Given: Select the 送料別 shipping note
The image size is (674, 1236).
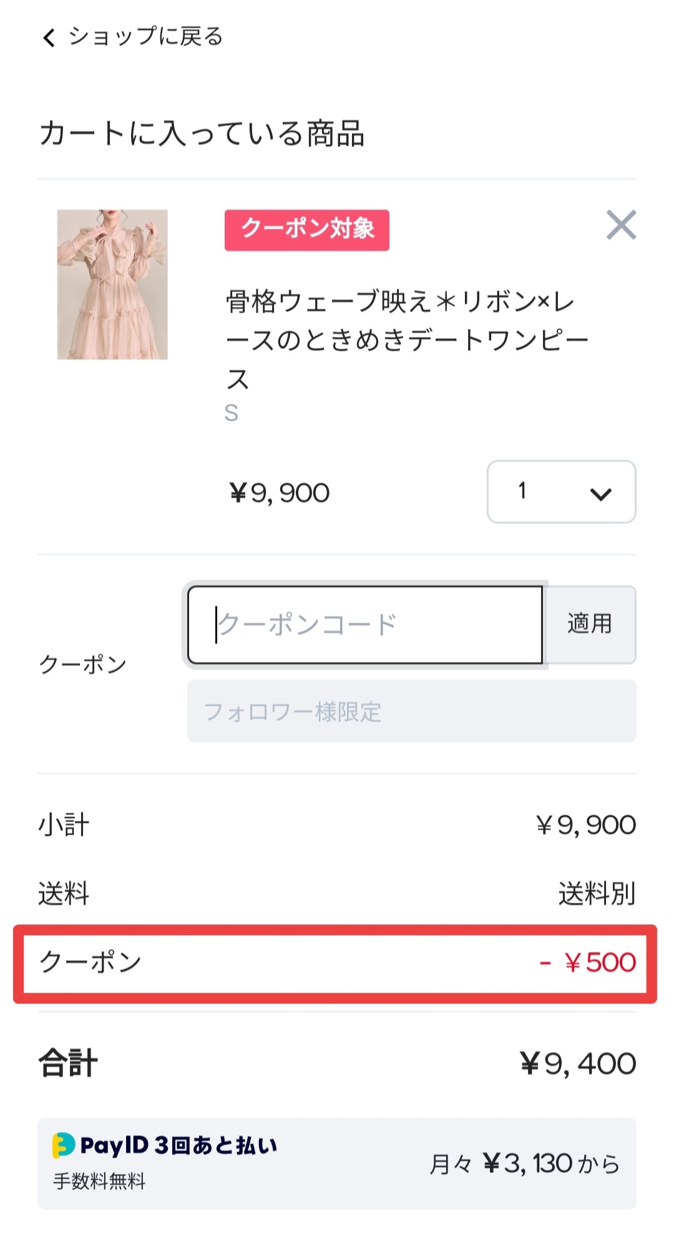Looking at the screenshot, I should coord(597,894).
